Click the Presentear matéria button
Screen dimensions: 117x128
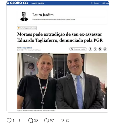tap(78, 49)
